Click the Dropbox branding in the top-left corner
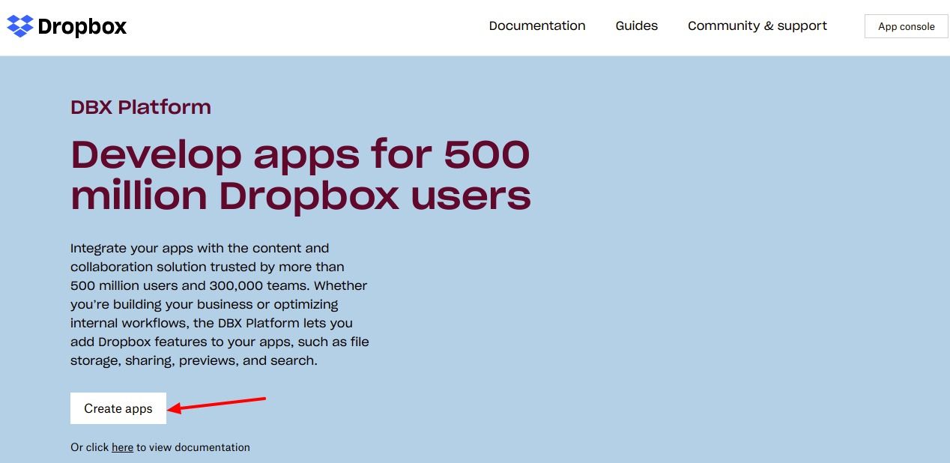The image size is (950, 463). (x=66, y=25)
